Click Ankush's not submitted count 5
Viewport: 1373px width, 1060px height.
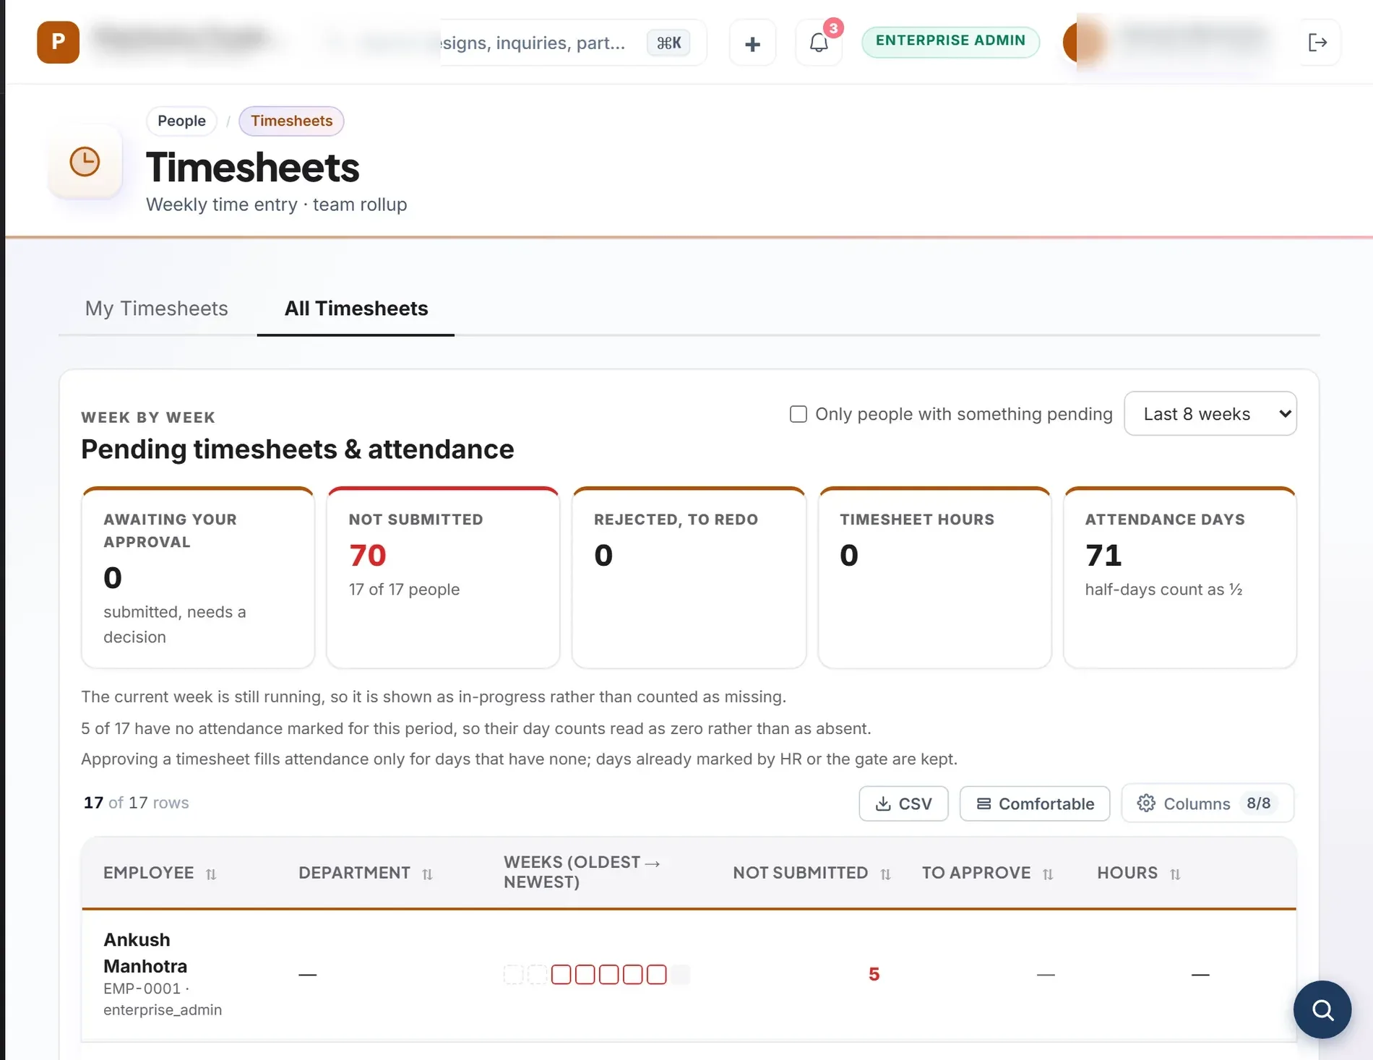(x=874, y=975)
